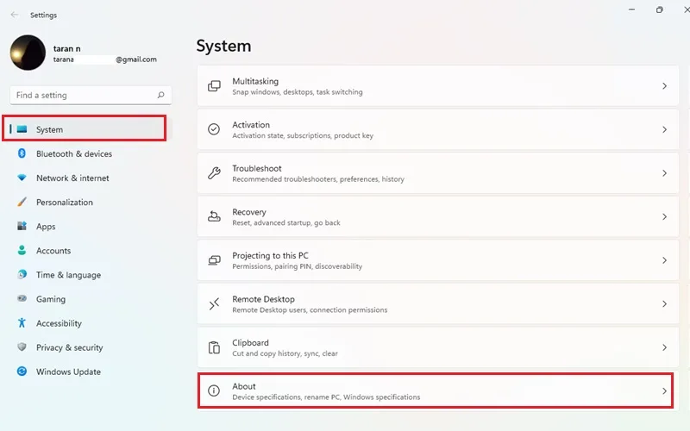690x431 pixels.
Task: Click the Activation checkmark icon
Action: coord(214,129)
